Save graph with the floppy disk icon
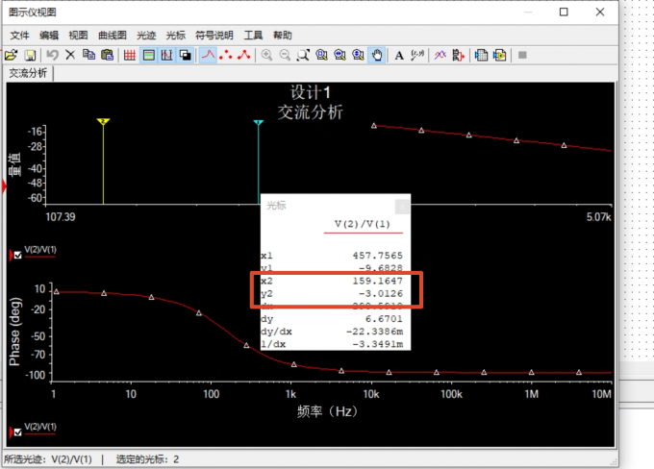 click(x=30, y=55)
